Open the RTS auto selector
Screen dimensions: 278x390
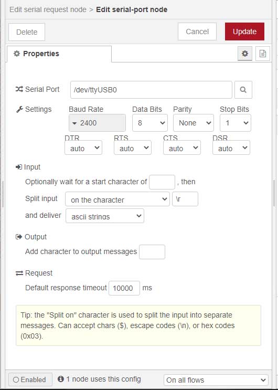point(133,147)
